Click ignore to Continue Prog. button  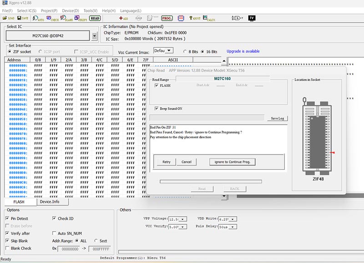(x=233, y=162)
